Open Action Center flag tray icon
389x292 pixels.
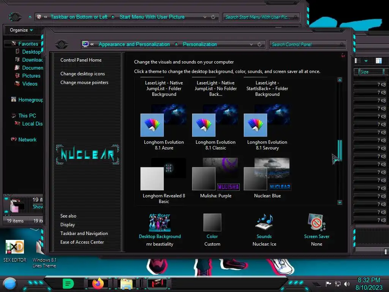328,284
